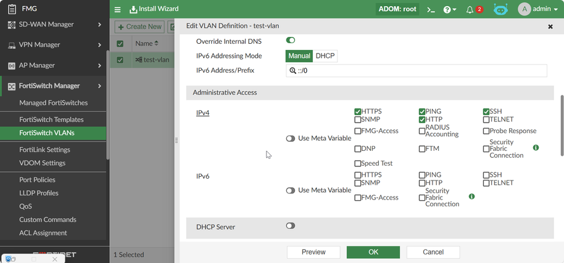Click the Install Wizard download icon
The image size is (564, 263).
[x=134, y=9]
